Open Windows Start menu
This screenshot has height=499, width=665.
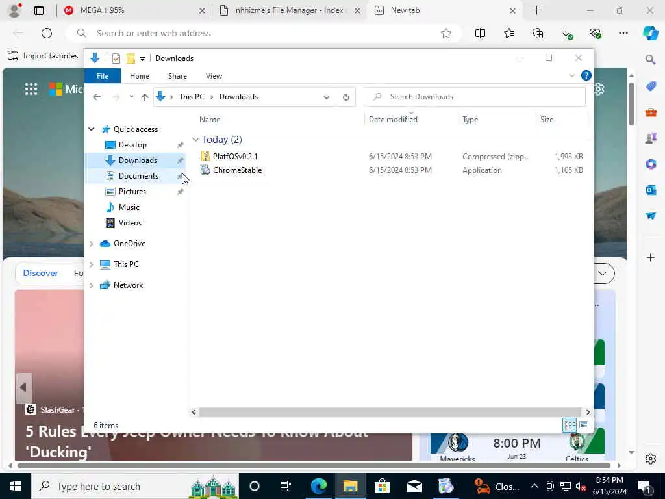(16, 486)
